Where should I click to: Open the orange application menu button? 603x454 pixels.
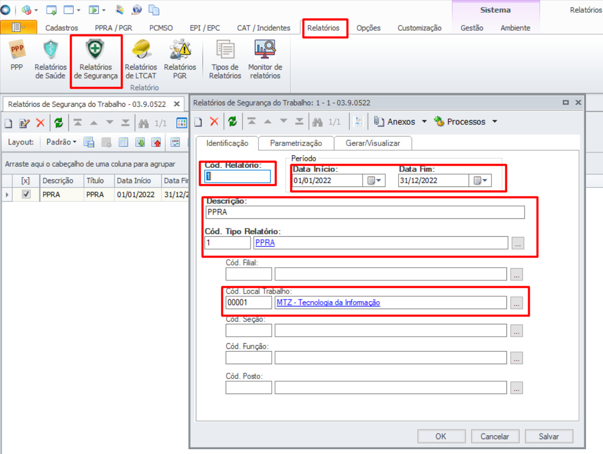point(19,27)
